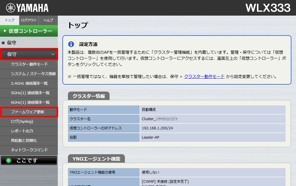Click the Leader-AP value cell
Image resolution: width=296 pixels, height=186 pixels.
pyautogui.click(x=213, y=137)
